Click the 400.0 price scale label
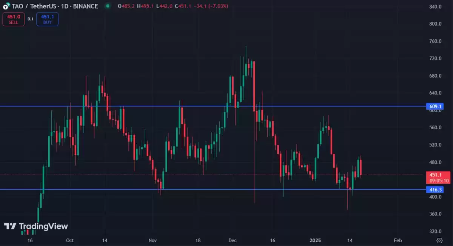Image resolution: width=453 pixels, height=246 pixels. [x=435, y=197]
